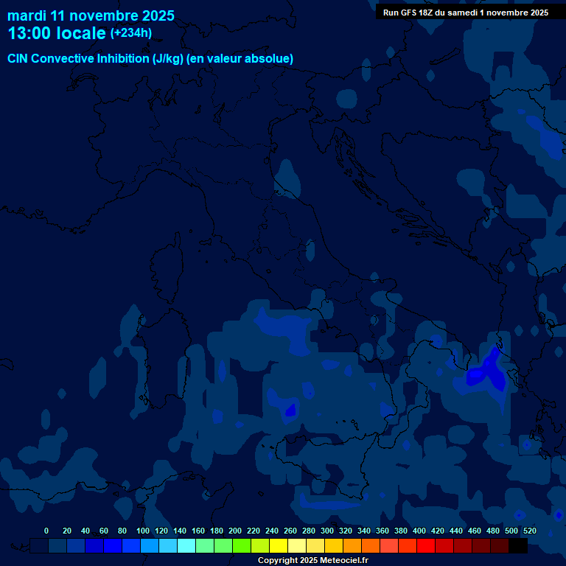Click the '(en valeur absolue)' text in subtitle
Screen dimensions: 566x566
click(240, 59)
